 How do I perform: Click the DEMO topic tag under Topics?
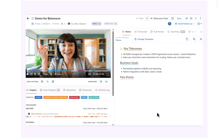84,97
